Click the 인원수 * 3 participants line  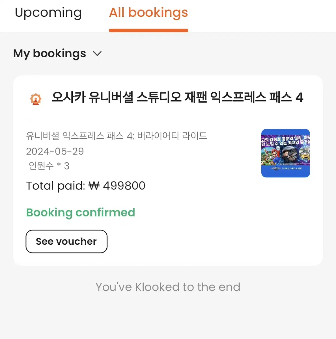[49, 166]
